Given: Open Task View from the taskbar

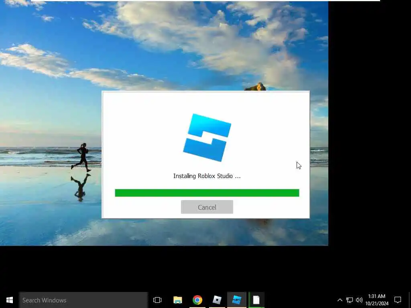Looking at the screenshot, I should click(157, 300).
